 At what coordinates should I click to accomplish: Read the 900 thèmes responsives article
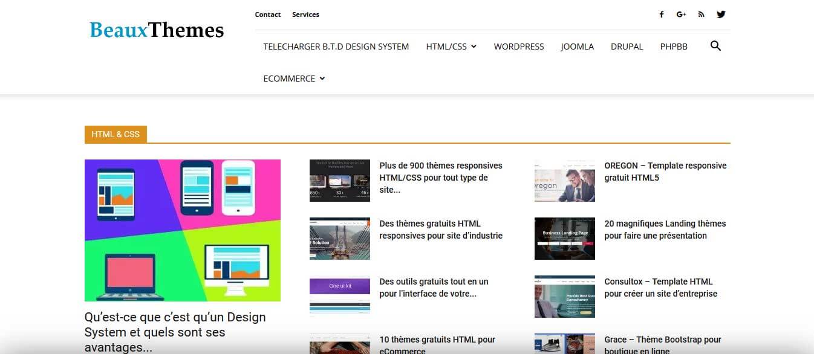click(440, 177)
